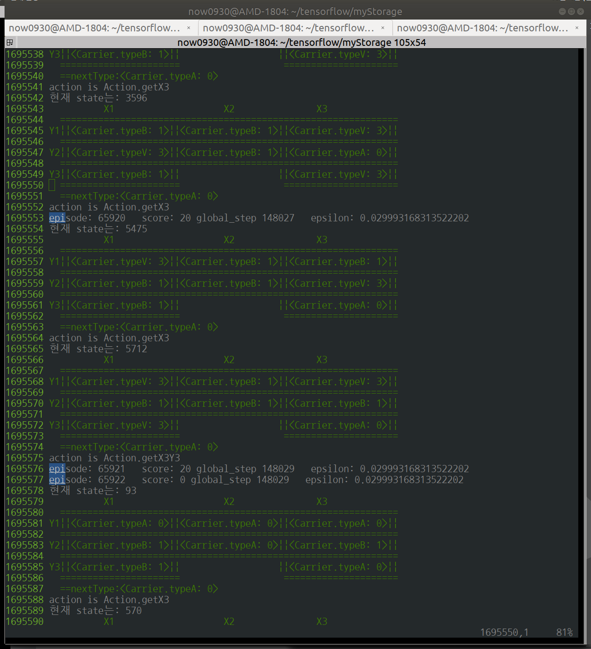Close the terminal window

[581, 11]
